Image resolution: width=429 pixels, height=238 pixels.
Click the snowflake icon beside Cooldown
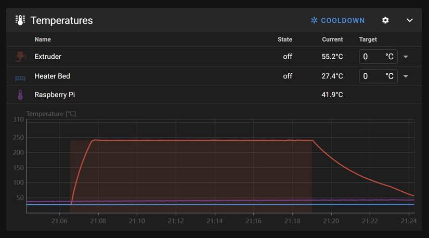click(314, 20)
